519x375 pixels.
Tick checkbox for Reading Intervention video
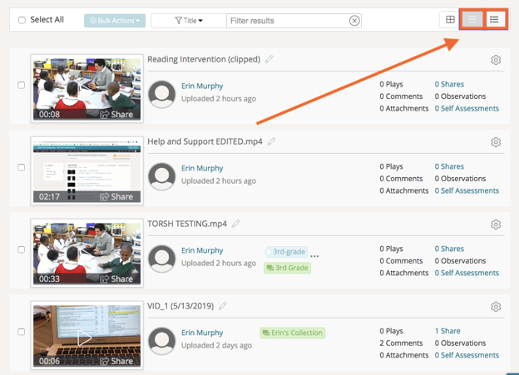(22, 85)
